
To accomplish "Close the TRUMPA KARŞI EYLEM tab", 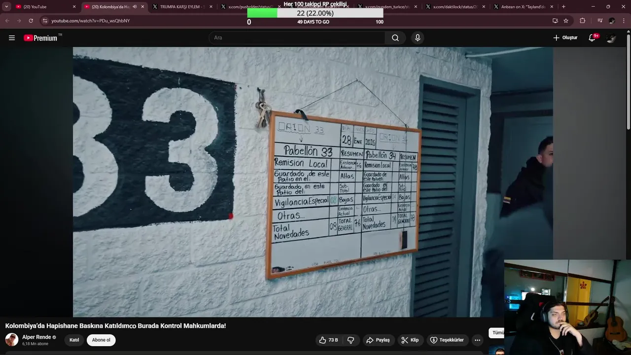I will (211, 7).
